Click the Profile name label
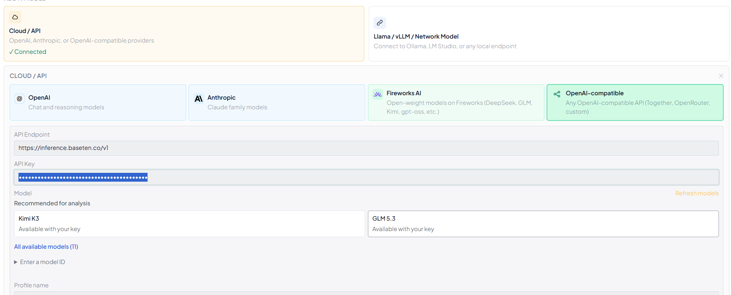This screenshot has width=731, height=295. [x=31, y=285]
